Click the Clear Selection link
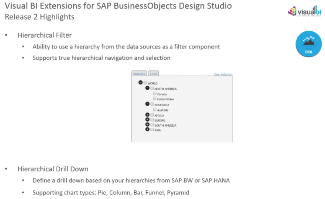Screen dimensions: 325x199 223,75
